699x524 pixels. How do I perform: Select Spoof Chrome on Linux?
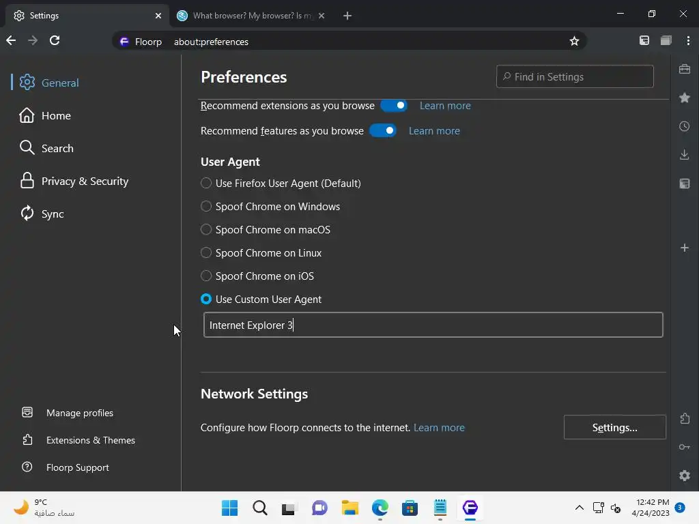click(206, 252)
